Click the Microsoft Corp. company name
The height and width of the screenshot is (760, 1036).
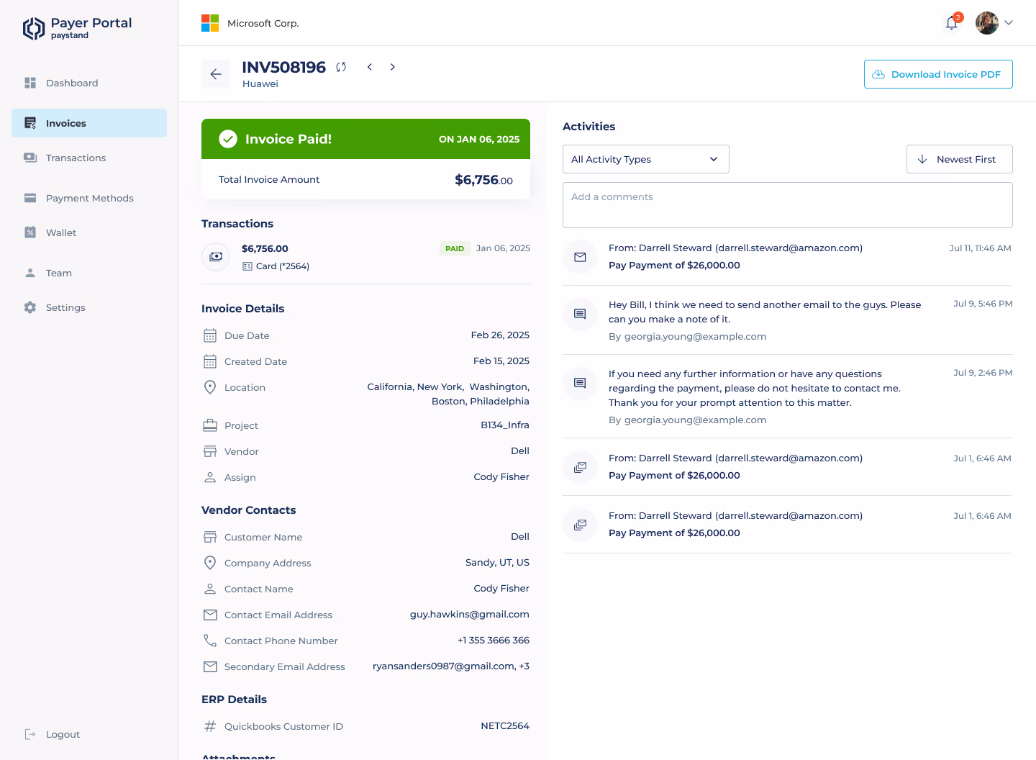coord(263,23)
